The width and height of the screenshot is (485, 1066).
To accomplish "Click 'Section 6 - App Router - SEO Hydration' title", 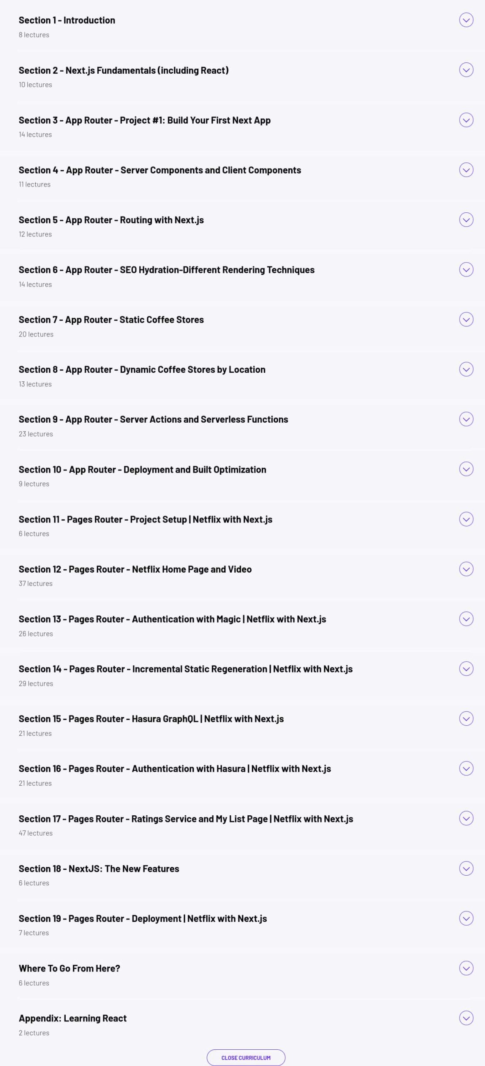I will 166,270.
